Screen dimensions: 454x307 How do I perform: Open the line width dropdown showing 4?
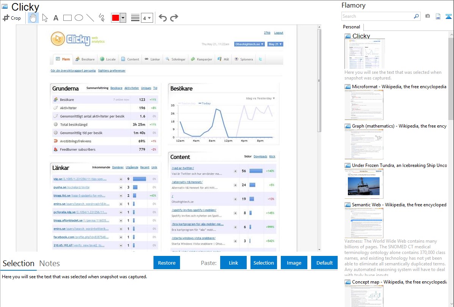click(147, 18)
